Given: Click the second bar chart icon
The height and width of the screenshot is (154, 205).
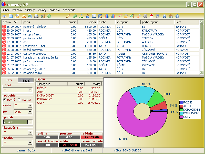Looking at the screenshot, I should 113,16.
